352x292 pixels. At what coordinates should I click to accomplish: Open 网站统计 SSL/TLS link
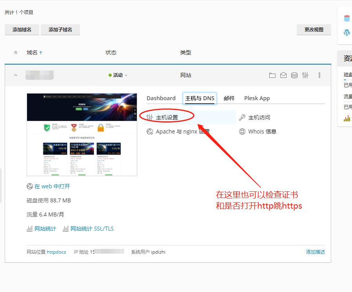click(x=92, y=229)
